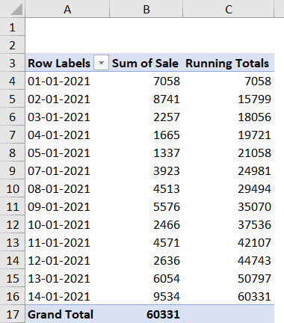284x323 pixels.
Task: Select date cell 07-01-2021
Action: click(67, 170)
